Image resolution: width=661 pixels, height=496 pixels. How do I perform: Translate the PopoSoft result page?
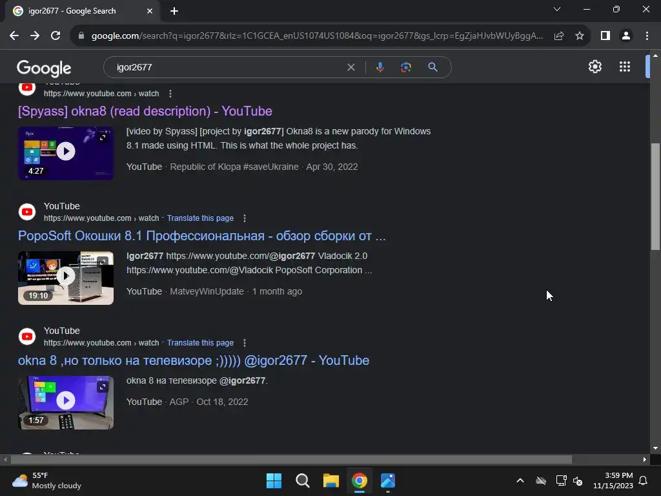(x=200, y=218)
